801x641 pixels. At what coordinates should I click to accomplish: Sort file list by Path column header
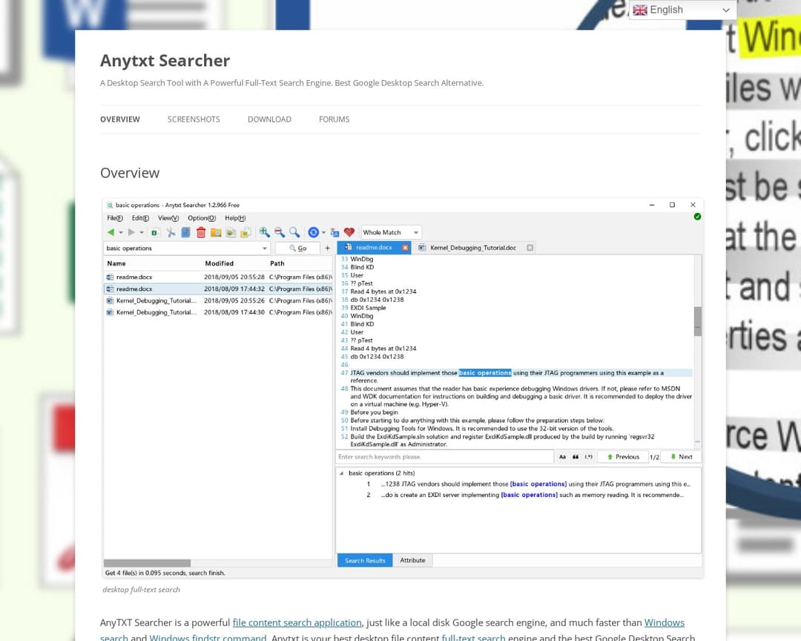[x=277, y=264]
